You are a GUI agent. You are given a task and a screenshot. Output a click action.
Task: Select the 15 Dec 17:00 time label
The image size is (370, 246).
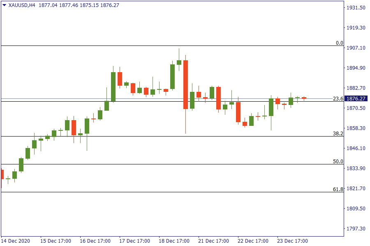pyautogui.click(x=55, y=241)
